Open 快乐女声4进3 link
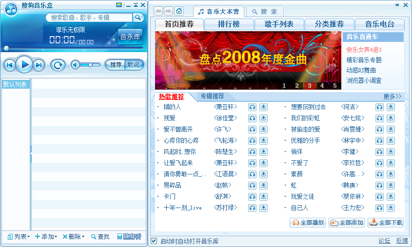 [364, 50]
